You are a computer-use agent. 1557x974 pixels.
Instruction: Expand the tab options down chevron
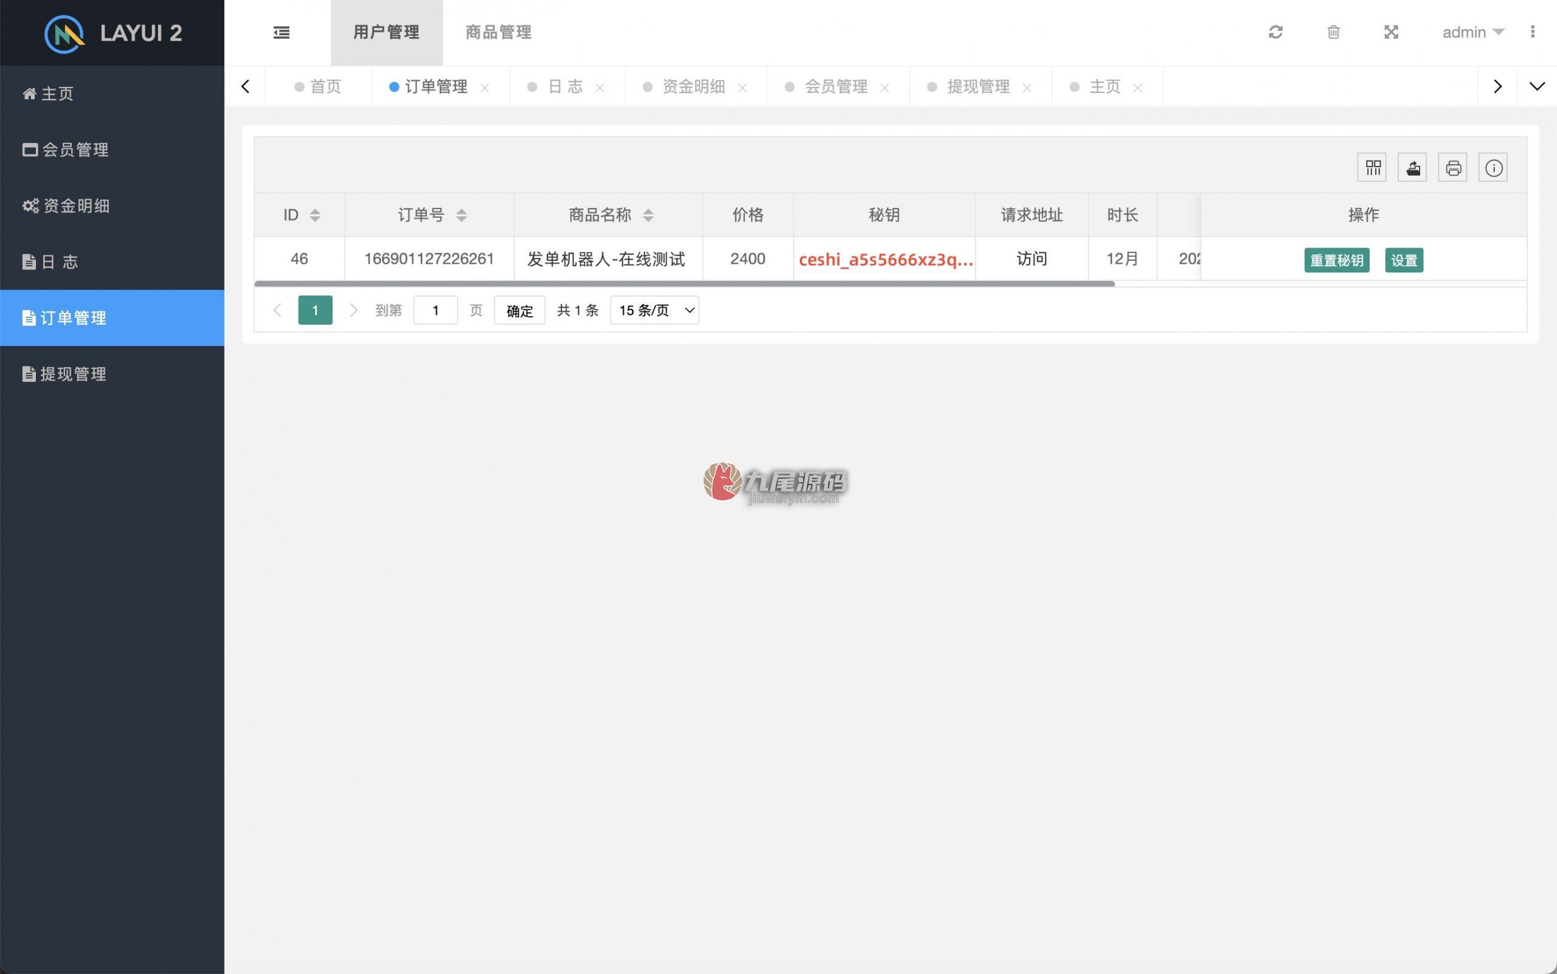(1537, 86)
